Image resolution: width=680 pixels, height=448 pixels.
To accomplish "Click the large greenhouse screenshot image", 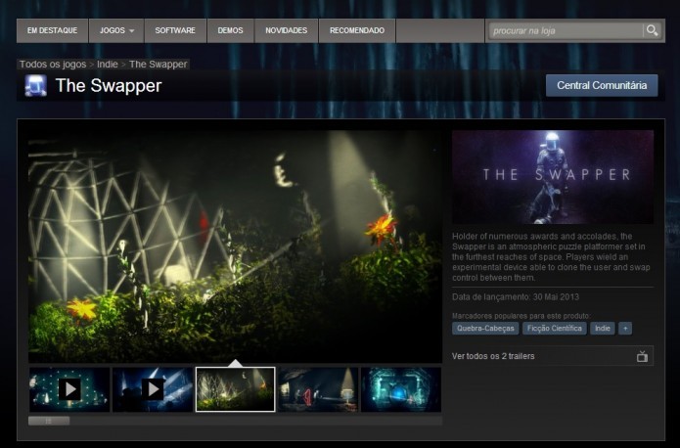I will [x=235, y=246].
